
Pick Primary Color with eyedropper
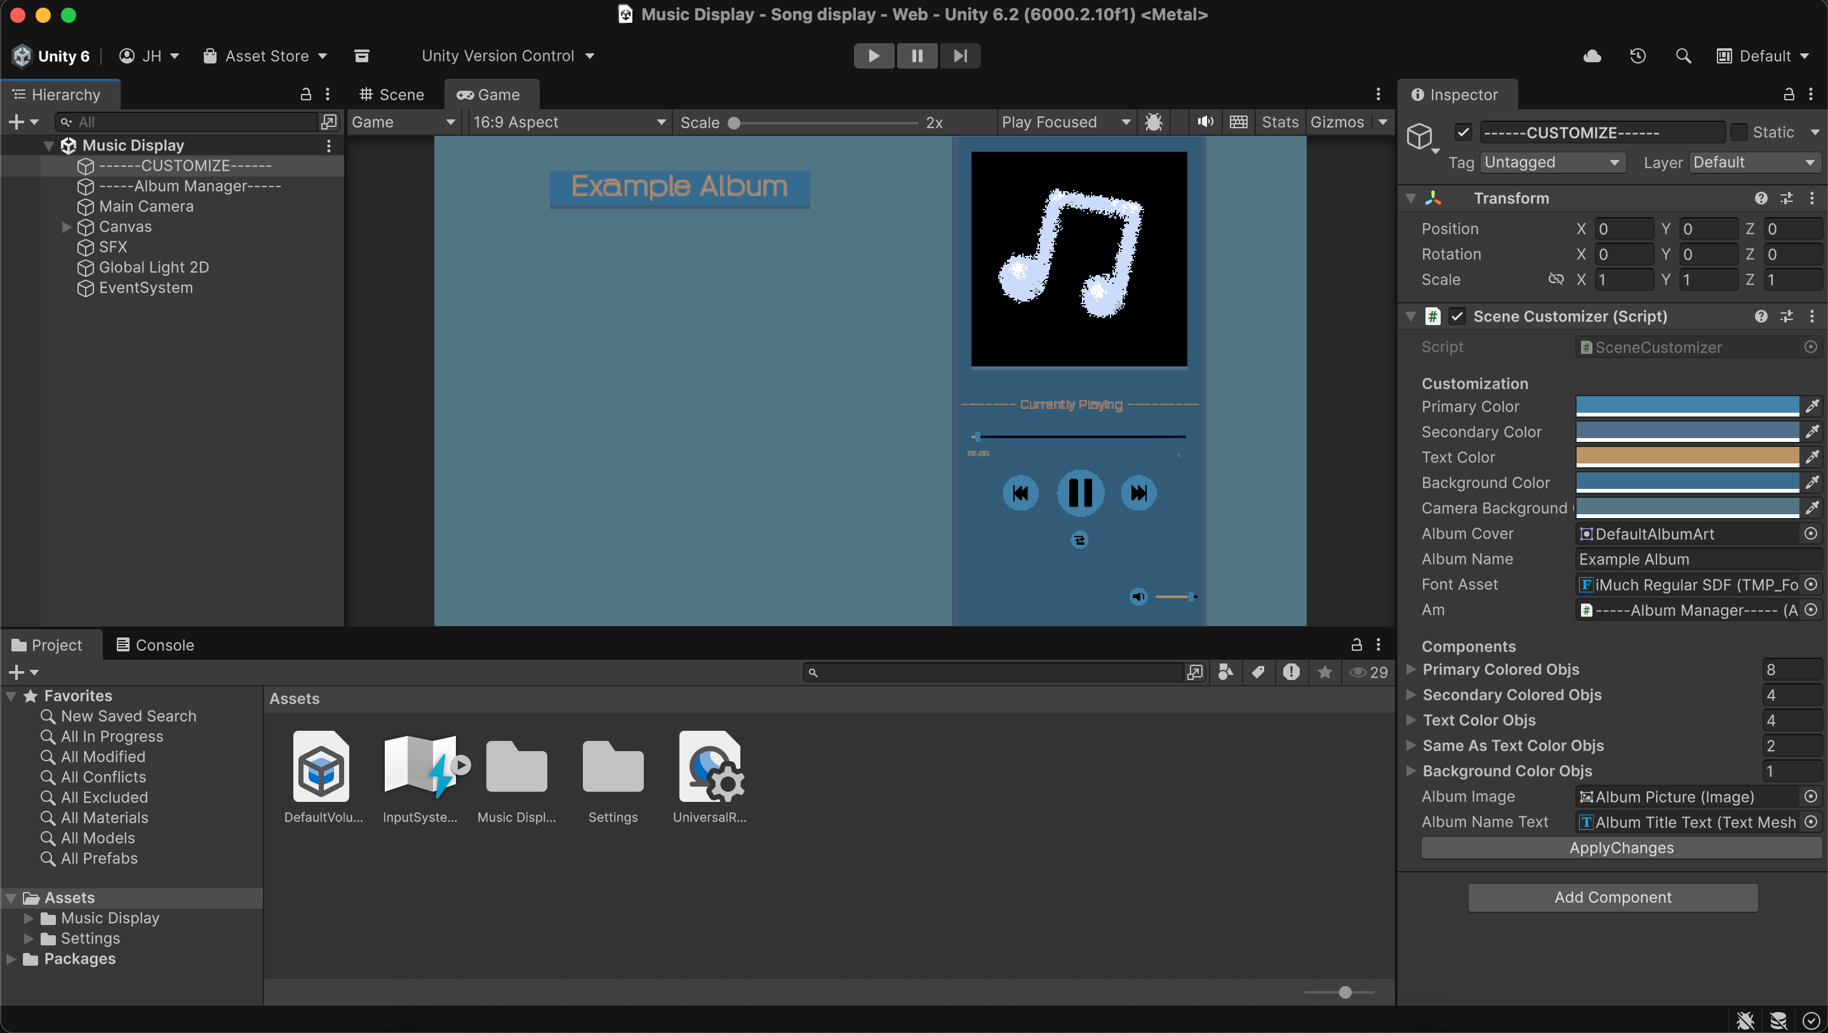coord(1811,406)
